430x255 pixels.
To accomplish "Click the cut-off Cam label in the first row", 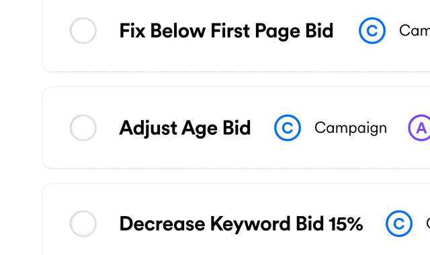I will (x=415, y=31).
